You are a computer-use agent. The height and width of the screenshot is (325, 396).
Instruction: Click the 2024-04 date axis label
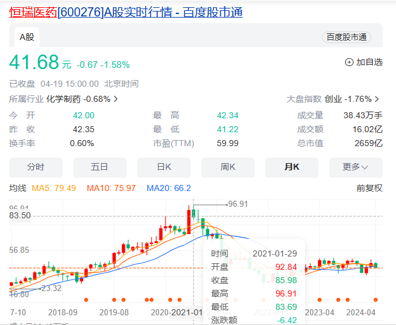point(361,313)
